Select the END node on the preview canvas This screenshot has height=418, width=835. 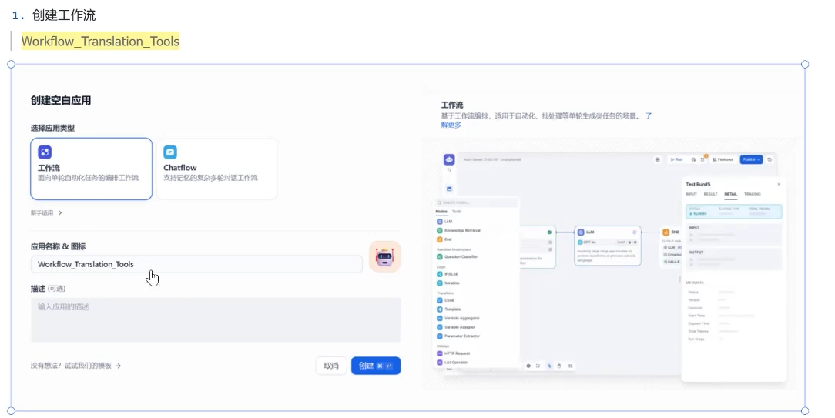(671, 246)
